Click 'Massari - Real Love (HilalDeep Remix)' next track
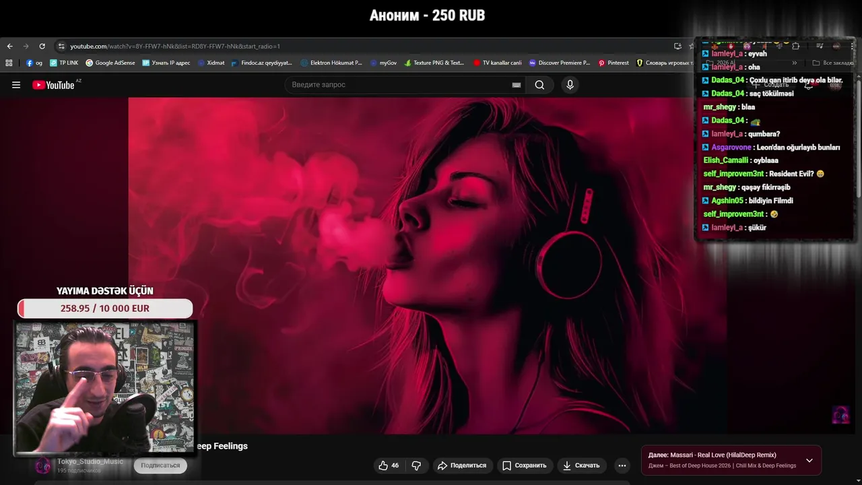Screen dimensions: 862x485 click(x=723, y=455)
